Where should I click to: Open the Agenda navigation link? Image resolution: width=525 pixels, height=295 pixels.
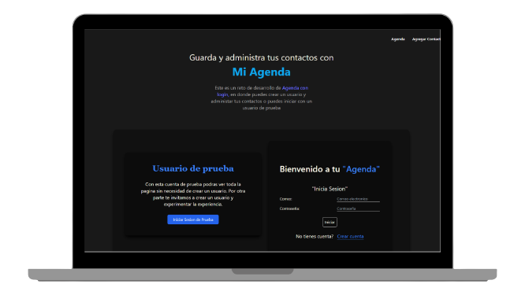tap(398, 39)
